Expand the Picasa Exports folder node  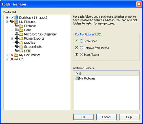pyautogui.click(x=12, y=38)
